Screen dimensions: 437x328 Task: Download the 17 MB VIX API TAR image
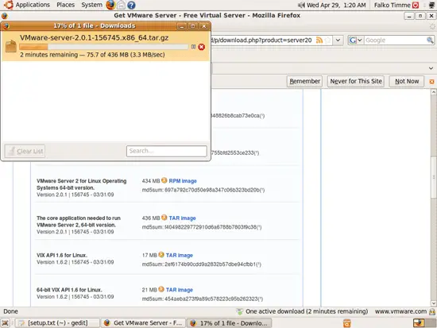180,255
